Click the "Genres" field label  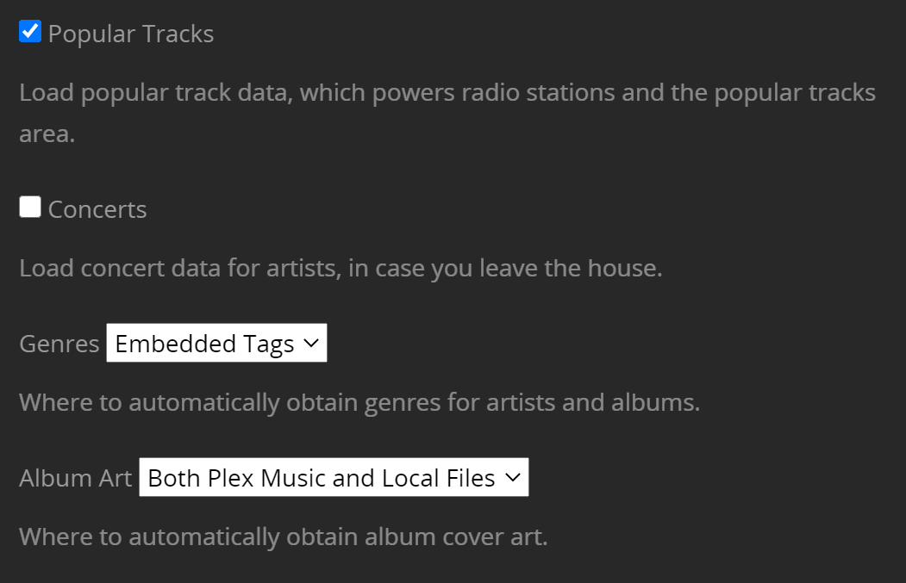click(59, 344)
